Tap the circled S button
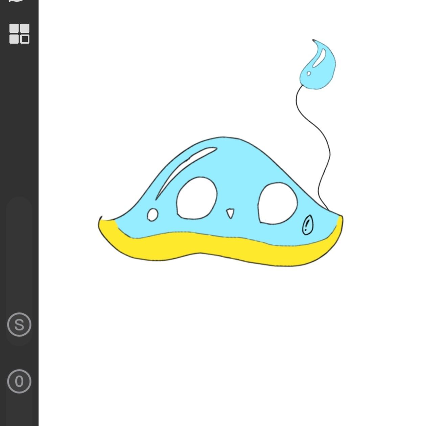This screenshot has width=426, height=426. click(19, 325)
